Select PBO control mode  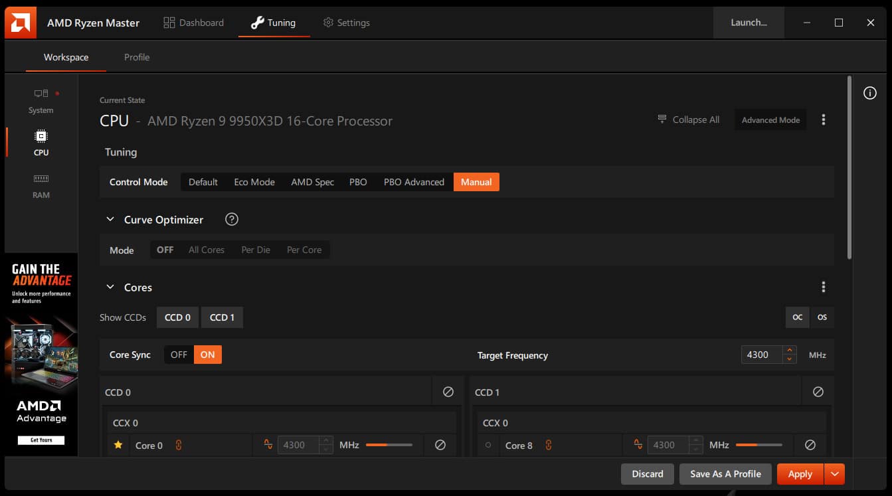coord(358,182)
